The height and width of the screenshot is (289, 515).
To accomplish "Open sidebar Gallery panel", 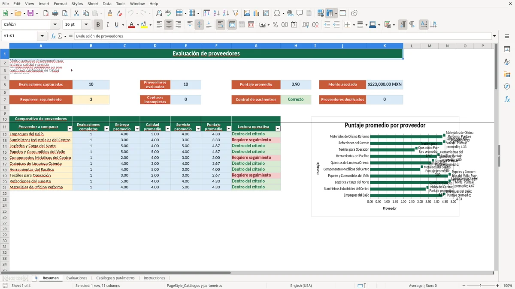I will 507,74.
